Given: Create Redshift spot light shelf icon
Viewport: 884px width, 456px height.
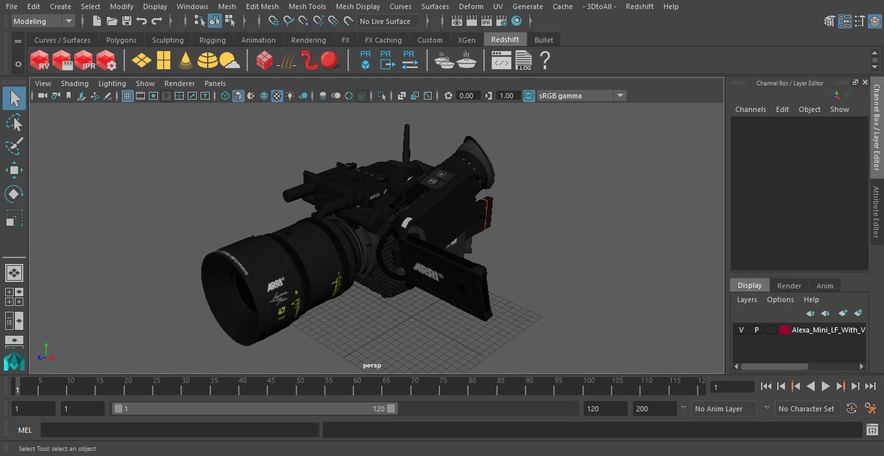Looking at the screenshot, I should coord(186,61).
